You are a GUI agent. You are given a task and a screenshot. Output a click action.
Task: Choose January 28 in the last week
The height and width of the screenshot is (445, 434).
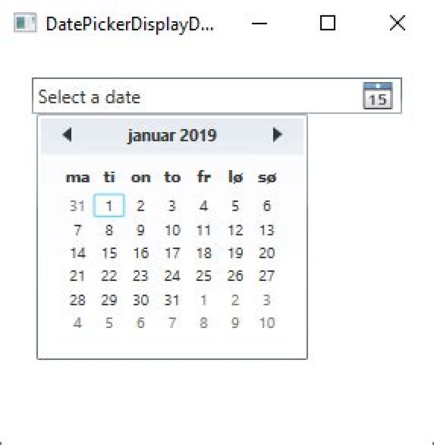[77, 300]
